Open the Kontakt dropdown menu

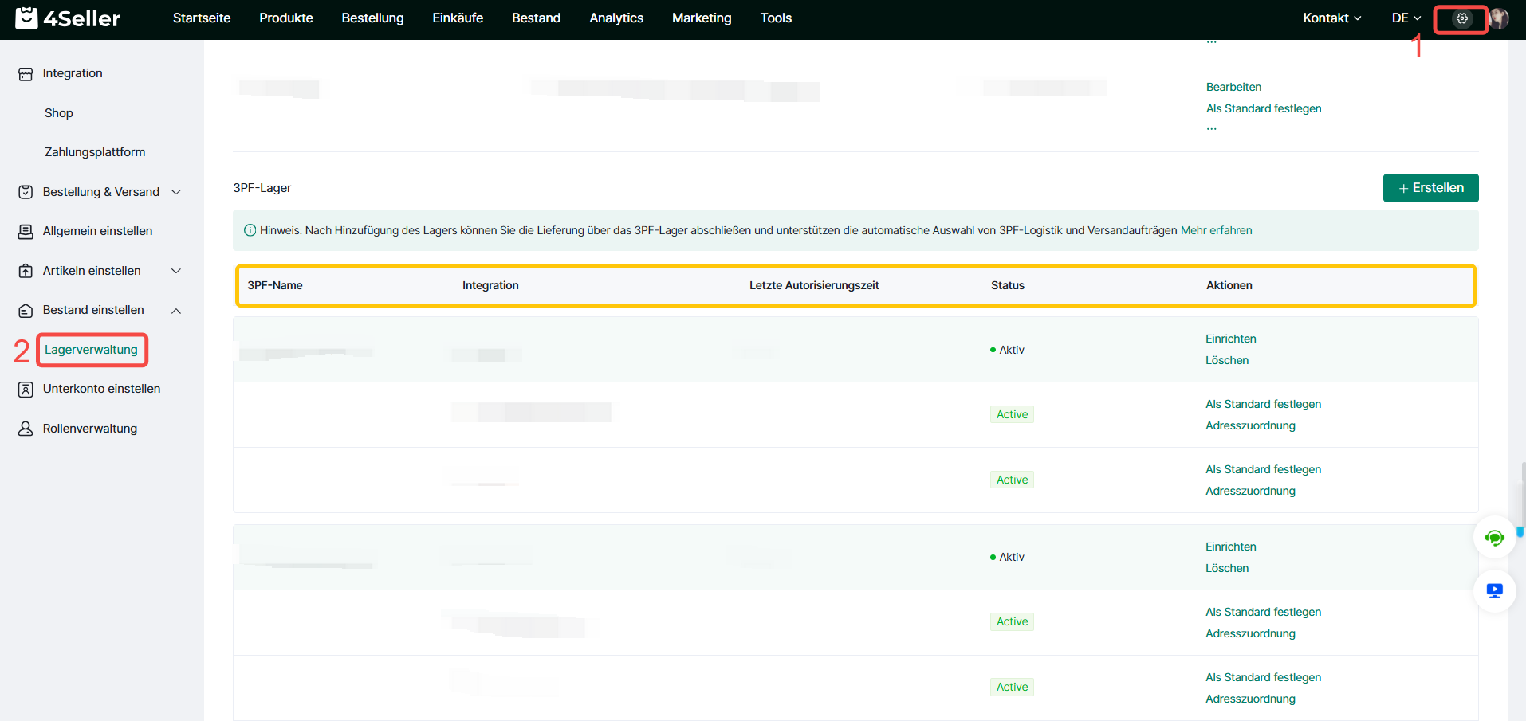coord(1331,18)
